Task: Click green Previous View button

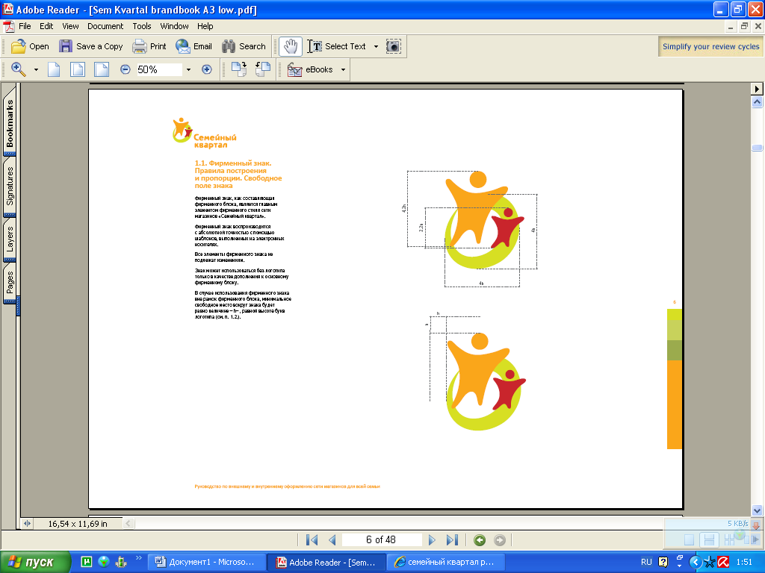Action: click(480, 540)
